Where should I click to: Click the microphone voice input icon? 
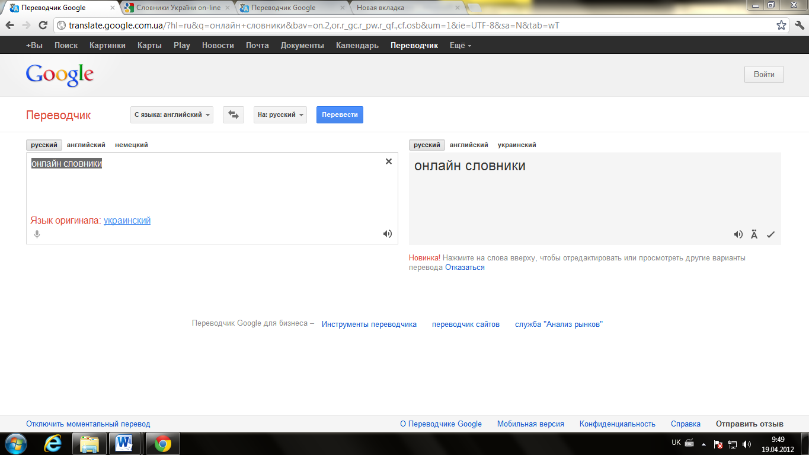pyautogui.click(x=37, y=234)
